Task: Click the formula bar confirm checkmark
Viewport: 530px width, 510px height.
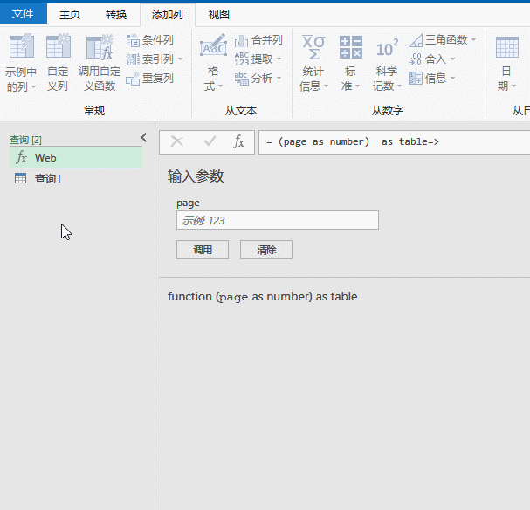Action: (x=210, y=141)
